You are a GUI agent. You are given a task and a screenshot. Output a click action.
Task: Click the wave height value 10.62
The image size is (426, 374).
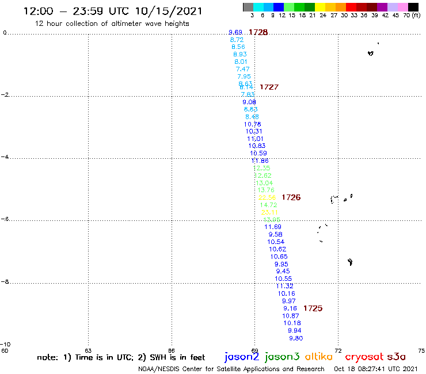[277, 249]
